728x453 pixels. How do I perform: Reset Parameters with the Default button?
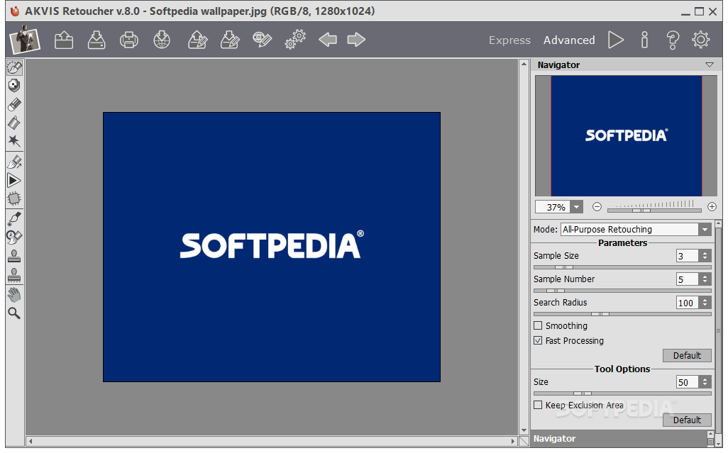point(687,355)
